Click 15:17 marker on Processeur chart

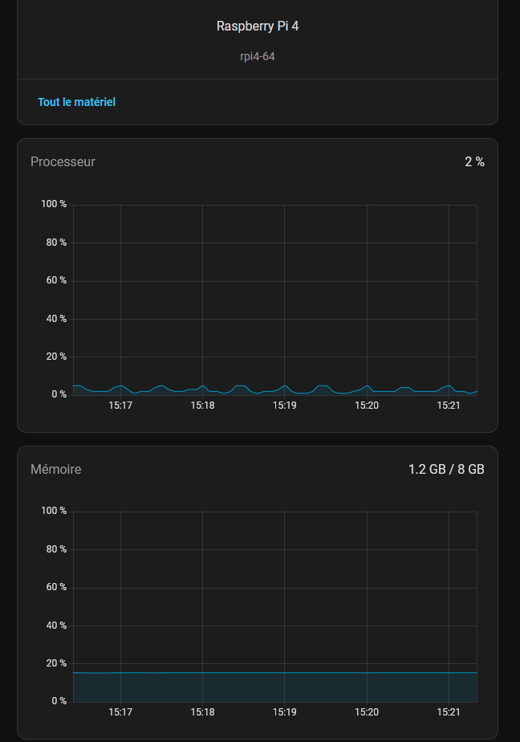[x=120, y=406]
